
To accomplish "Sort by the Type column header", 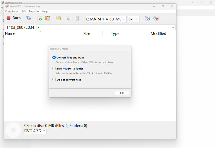I will [x=122, y=33].
